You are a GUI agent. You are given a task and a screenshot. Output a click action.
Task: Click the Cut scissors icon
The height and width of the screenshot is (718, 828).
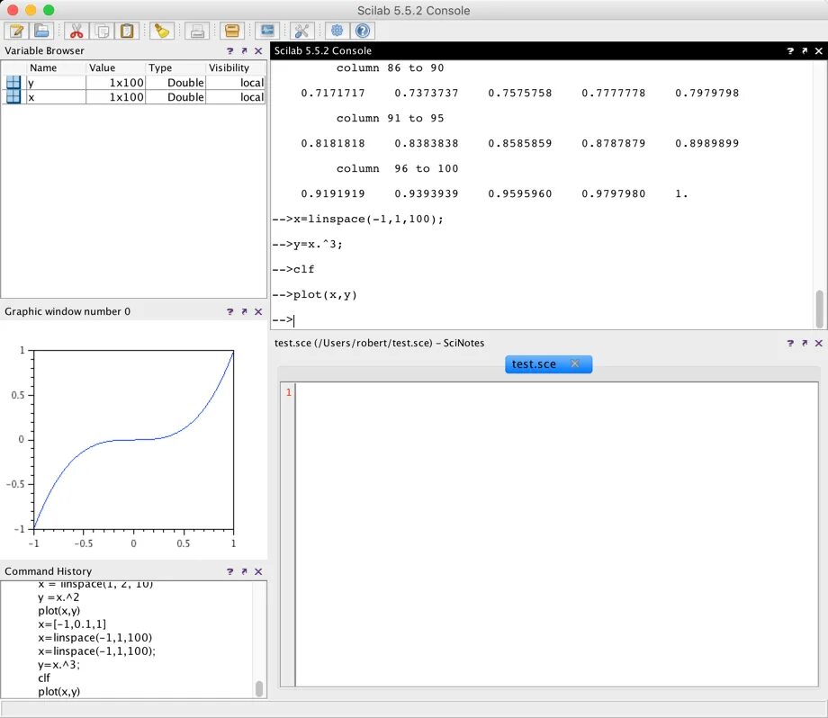point(76,31)
